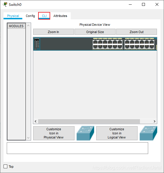Click the switch LED status panel
This screenshot has width=164, height=173.
click(37, 44)
